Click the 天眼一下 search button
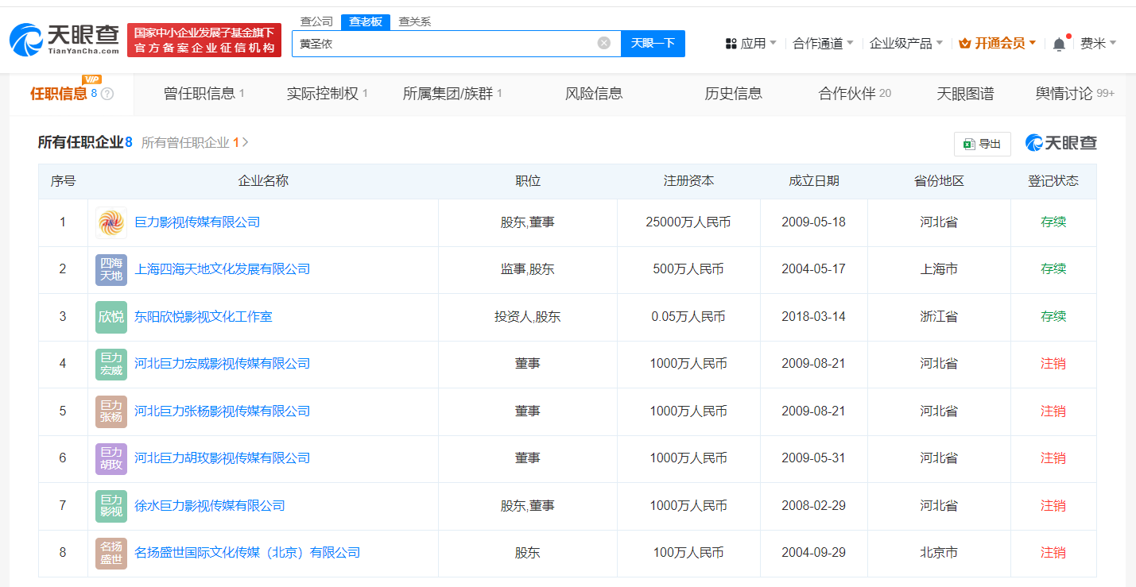Screen dimensions: 1136x587 (x=653, y=43)
